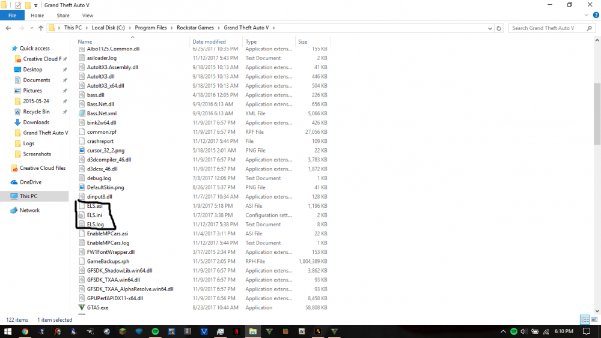This screenshot has height=338, width=601.
Task: Go up one folder level with the Up arrow
Action: point(41,28)
